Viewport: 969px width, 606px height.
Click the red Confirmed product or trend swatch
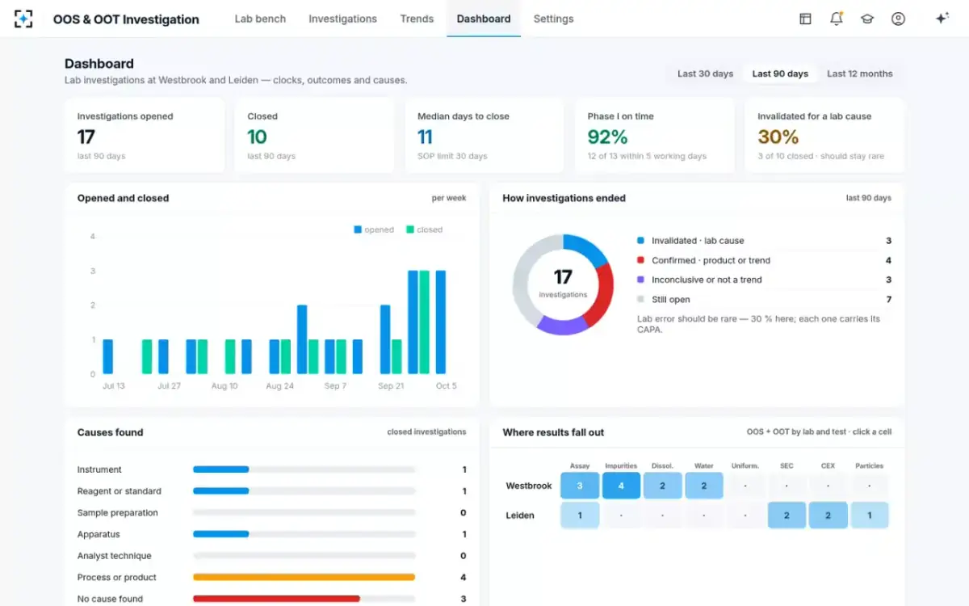click(641, 260)
